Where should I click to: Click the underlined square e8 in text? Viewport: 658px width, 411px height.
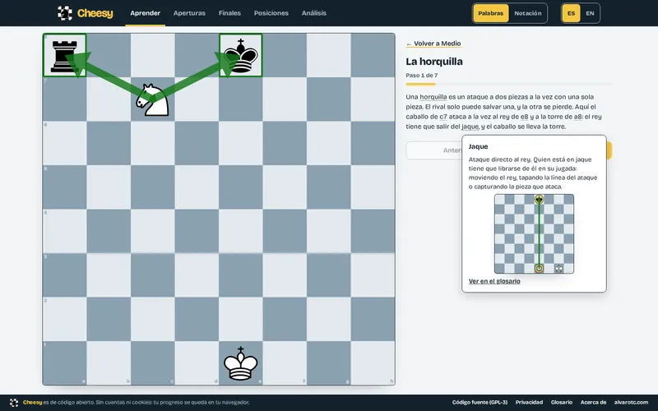pyautogui.click(x=524, y=117)
